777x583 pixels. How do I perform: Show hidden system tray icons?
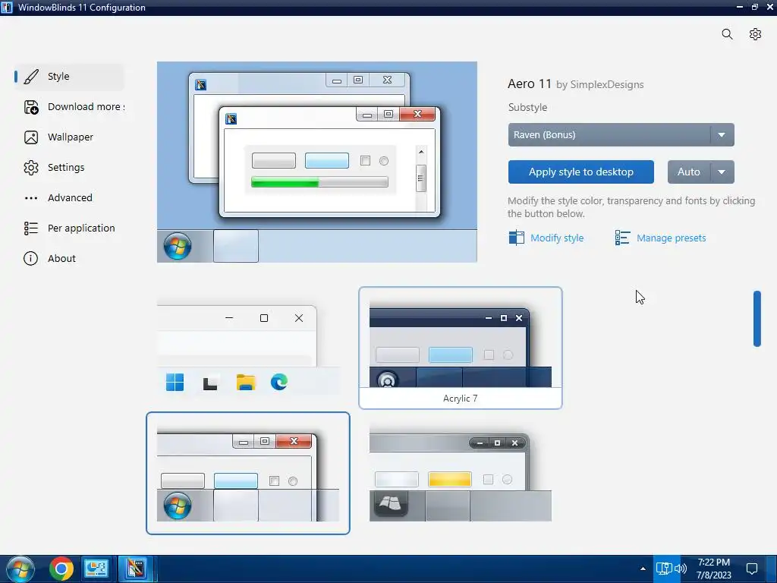pos(643,569)
